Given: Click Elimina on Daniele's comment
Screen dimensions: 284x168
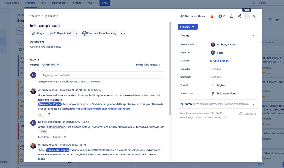Looking at the screenshot, I should pyautogui.click(x=56, y=137).
